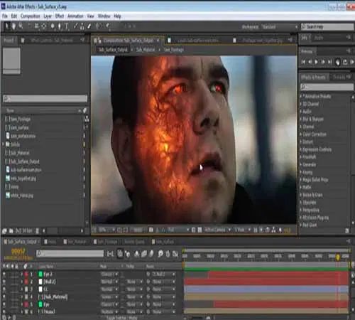Click red label swatch of Eye 2 layer

coord(26,274)
